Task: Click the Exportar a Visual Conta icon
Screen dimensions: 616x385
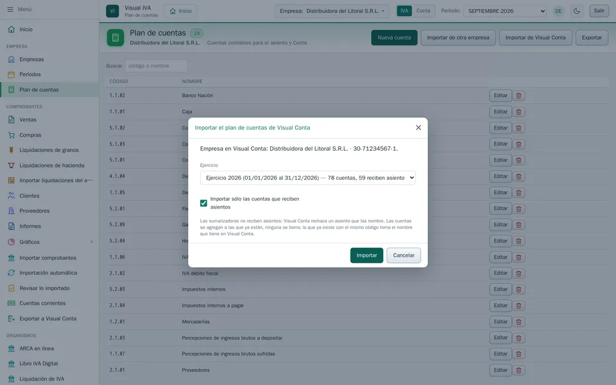Action: [x=12, y=319]
